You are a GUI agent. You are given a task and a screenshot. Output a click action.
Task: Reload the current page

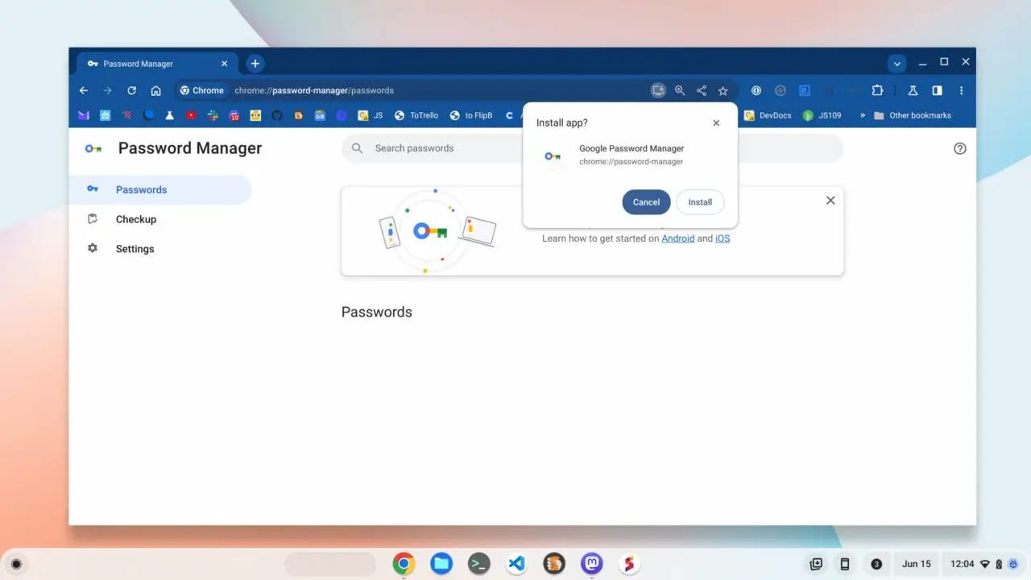[x=131, y=90]
